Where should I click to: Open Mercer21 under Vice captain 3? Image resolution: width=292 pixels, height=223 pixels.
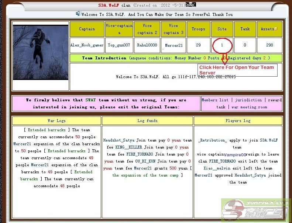point(174,46)
